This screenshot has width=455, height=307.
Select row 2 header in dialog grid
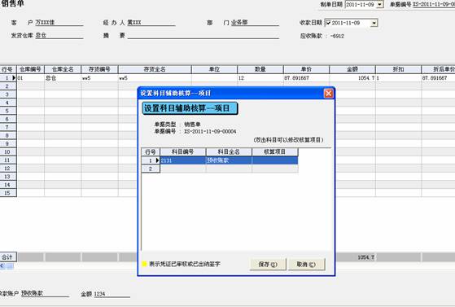coord(151,169)
